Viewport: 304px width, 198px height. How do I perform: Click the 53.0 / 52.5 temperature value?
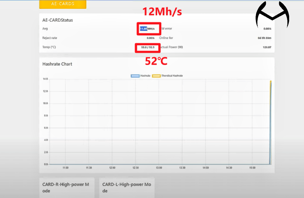tap(148, 47)
